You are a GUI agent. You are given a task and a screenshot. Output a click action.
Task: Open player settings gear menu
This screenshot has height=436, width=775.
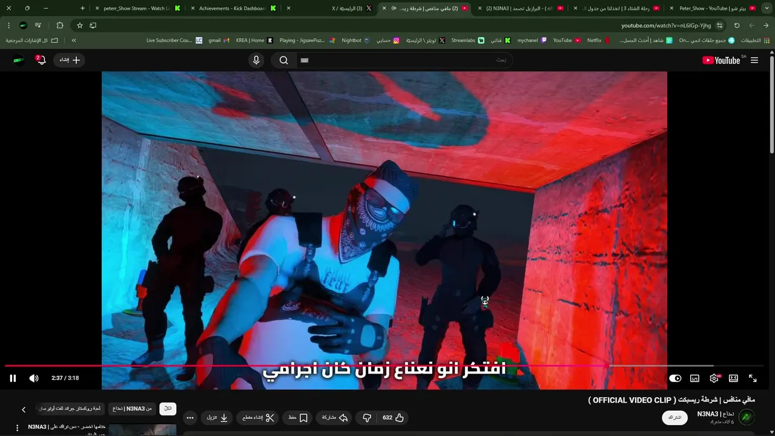714,378
